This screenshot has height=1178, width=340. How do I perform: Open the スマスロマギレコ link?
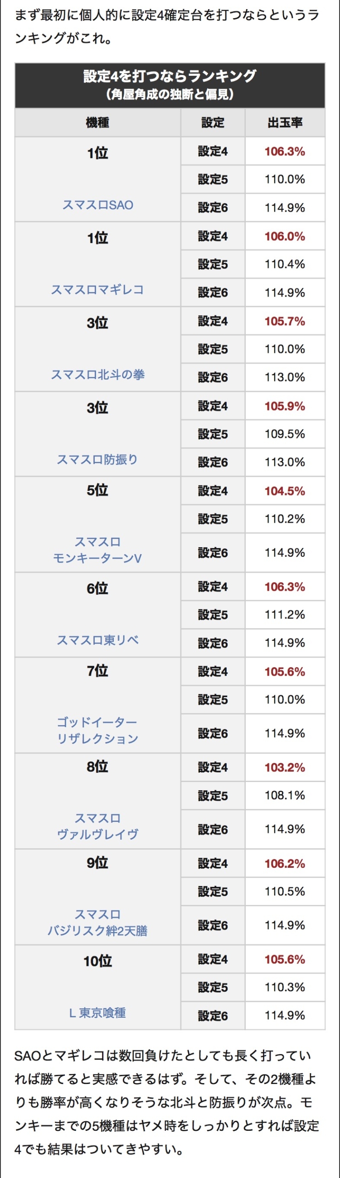[x=97, y=289]
